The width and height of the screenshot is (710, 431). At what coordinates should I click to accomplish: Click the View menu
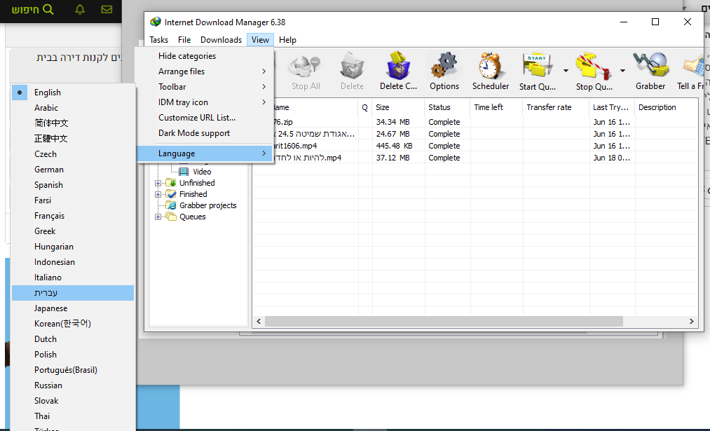[x=260, y=40]
